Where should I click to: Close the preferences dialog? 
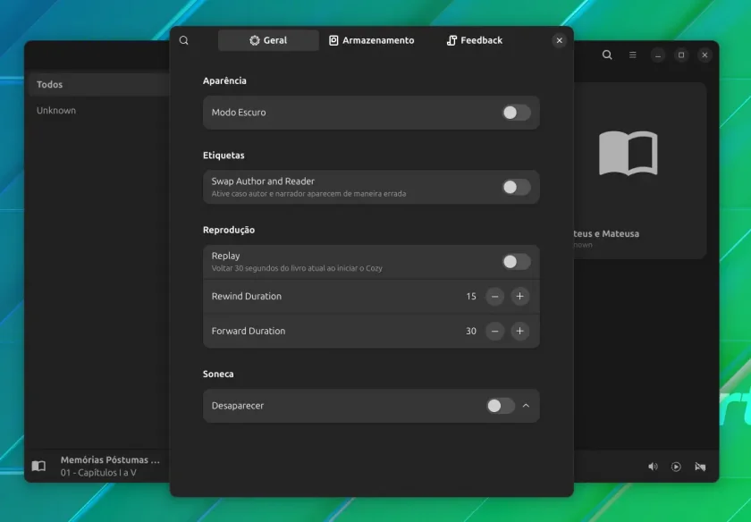pos(559,40)
